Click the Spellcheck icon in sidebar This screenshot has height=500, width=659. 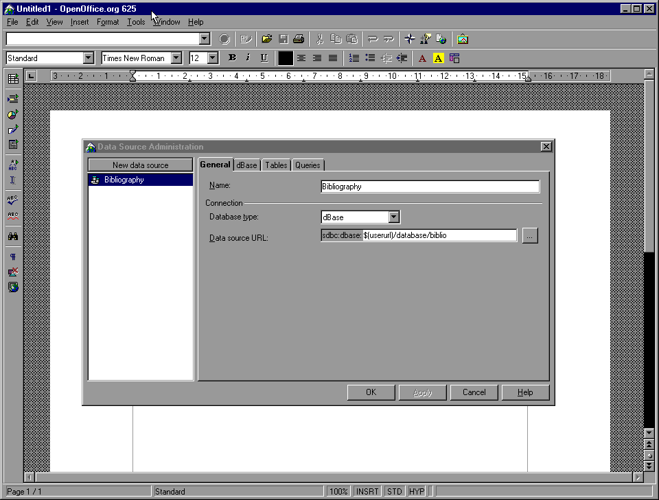point(13,200)
